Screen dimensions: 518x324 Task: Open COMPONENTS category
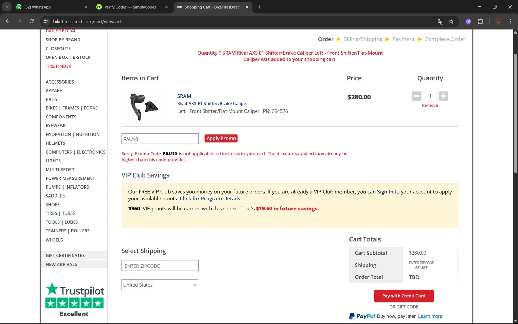[x=61, y=117]
